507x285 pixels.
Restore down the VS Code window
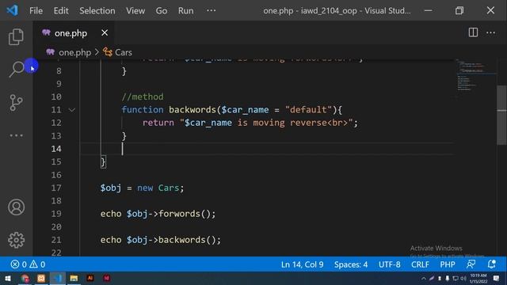(x=459, y=10)
